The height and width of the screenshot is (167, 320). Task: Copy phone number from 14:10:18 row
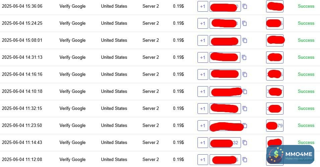[245, 92]
